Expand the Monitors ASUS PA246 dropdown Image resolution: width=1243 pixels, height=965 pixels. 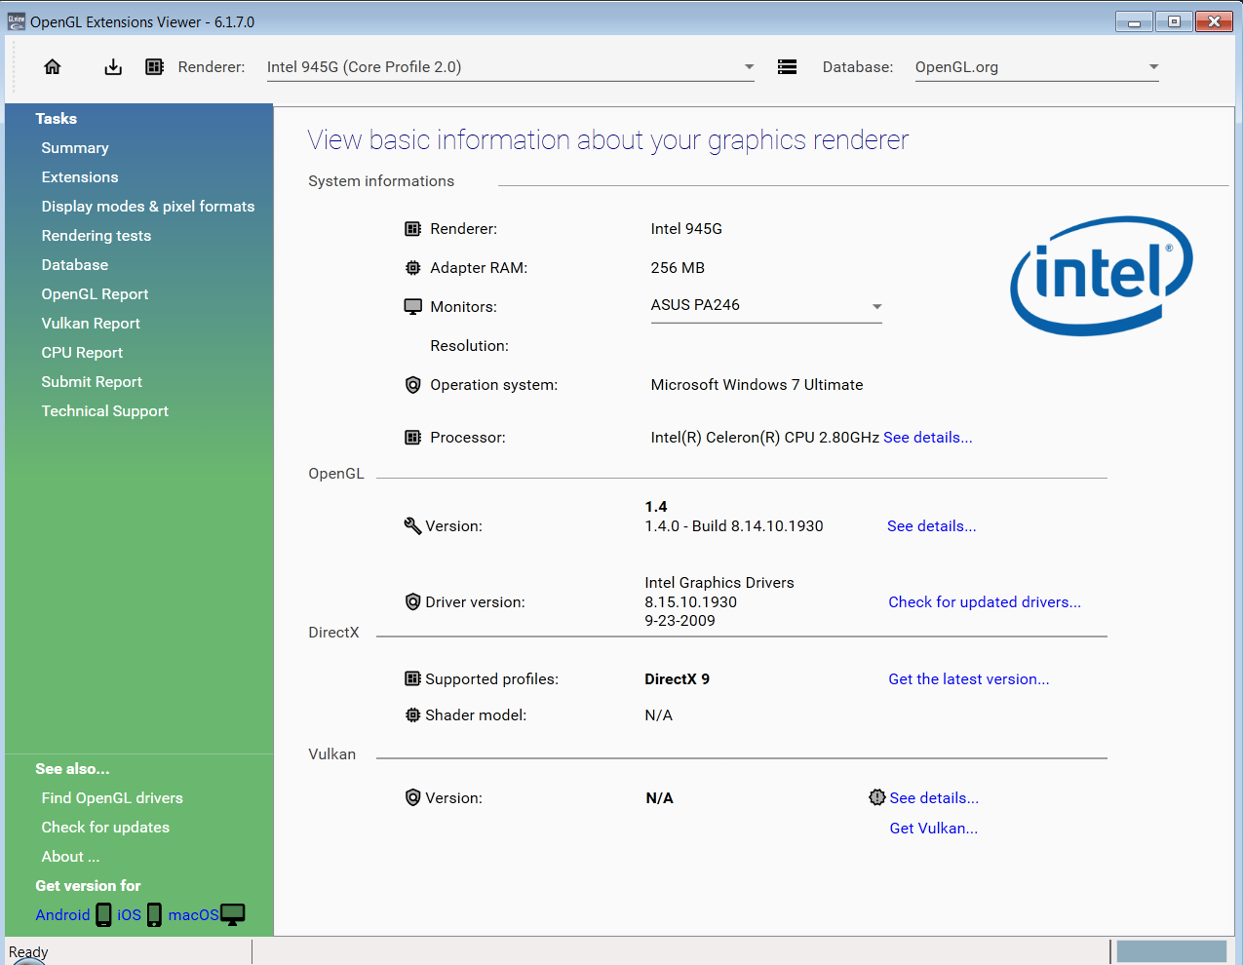click(x=876, y=306)
